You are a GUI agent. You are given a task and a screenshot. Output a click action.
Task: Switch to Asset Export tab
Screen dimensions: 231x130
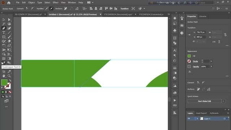tap(201, 113)
